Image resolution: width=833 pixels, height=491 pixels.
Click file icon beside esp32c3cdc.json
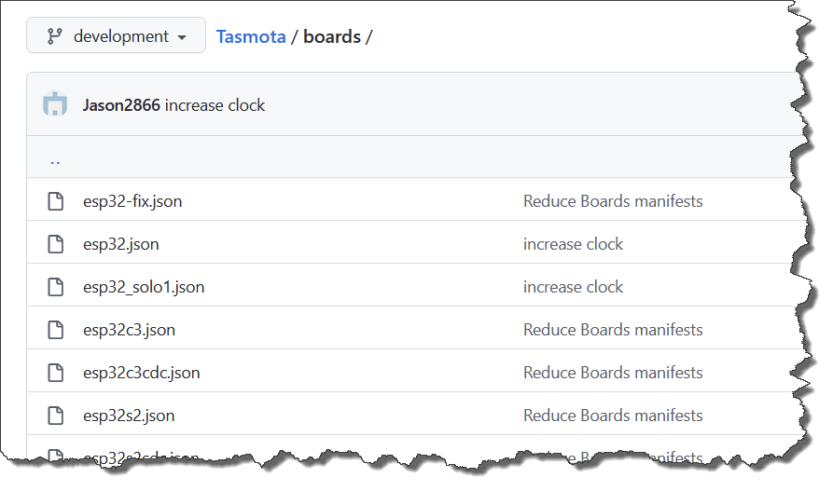coord(56,373)
